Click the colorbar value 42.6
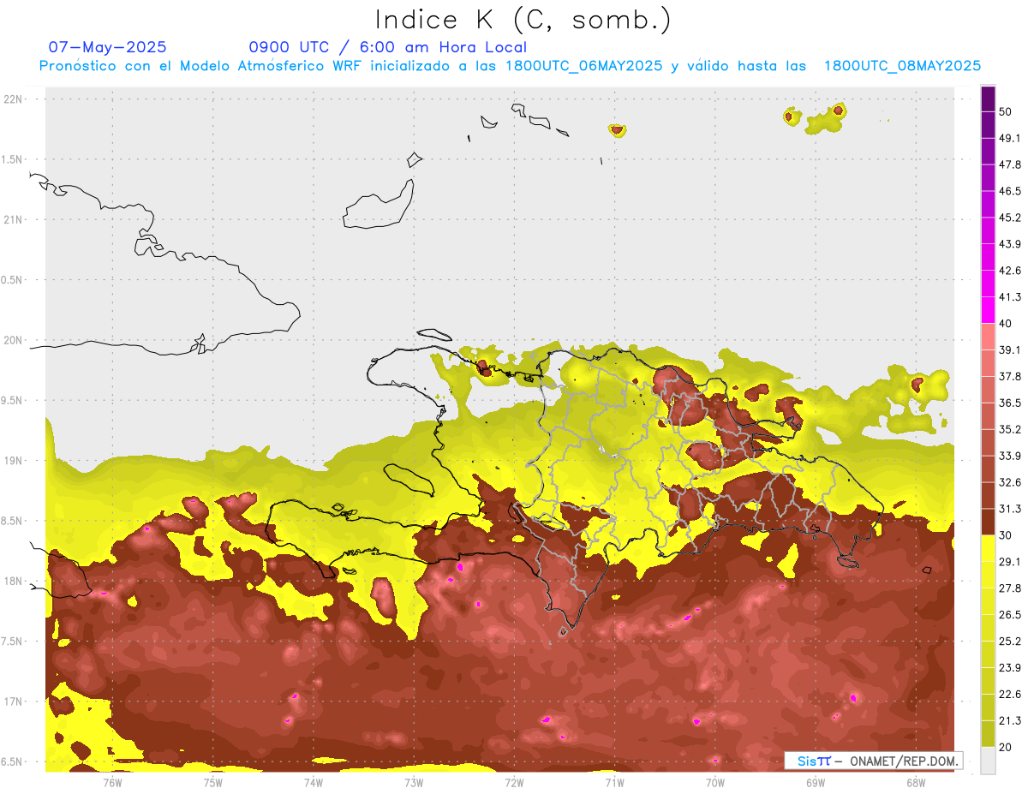The width and height of the screenshot is (1028, 794). pos(1010,271)
